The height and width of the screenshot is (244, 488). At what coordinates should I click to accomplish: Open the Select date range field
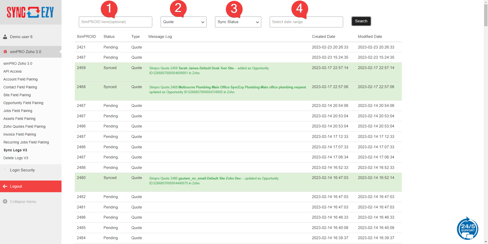click(306, 22)
